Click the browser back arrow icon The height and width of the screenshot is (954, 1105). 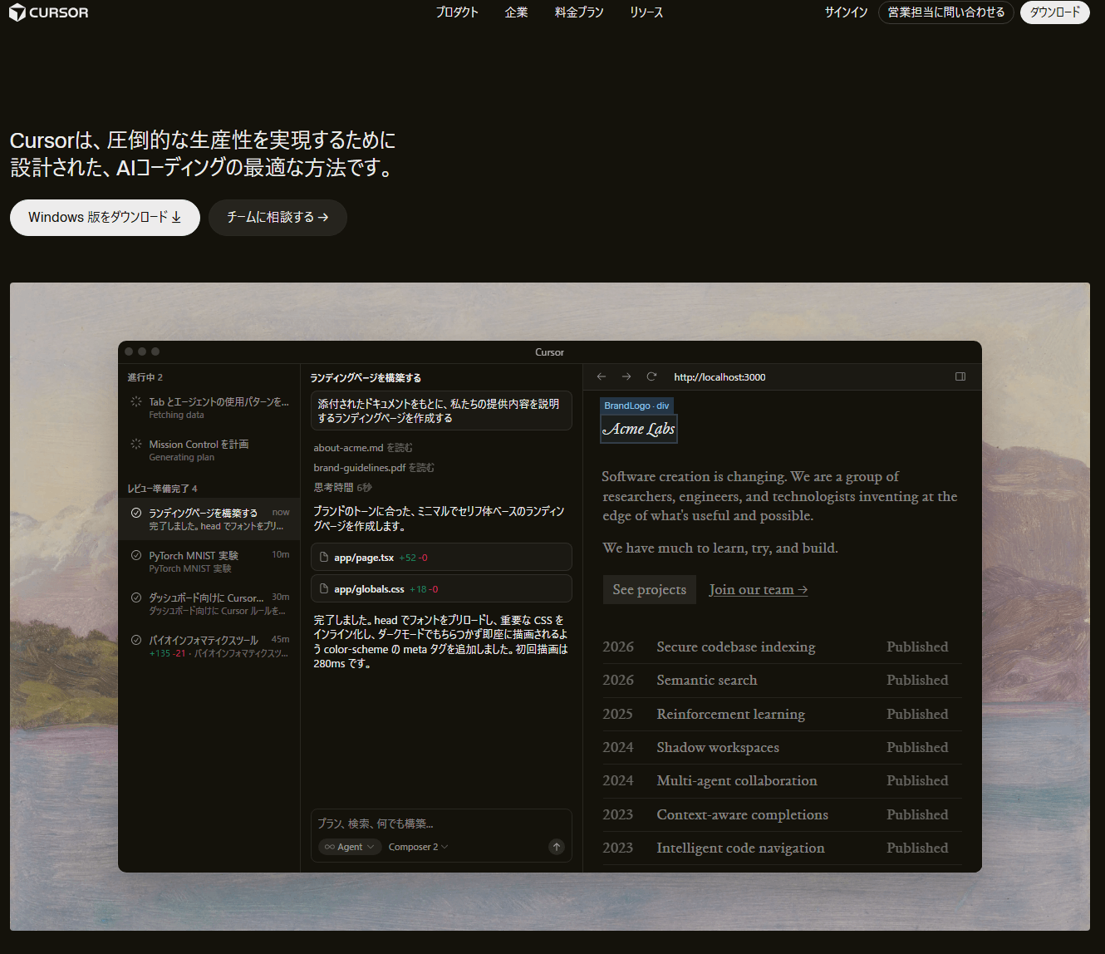(x=602, y=376)
